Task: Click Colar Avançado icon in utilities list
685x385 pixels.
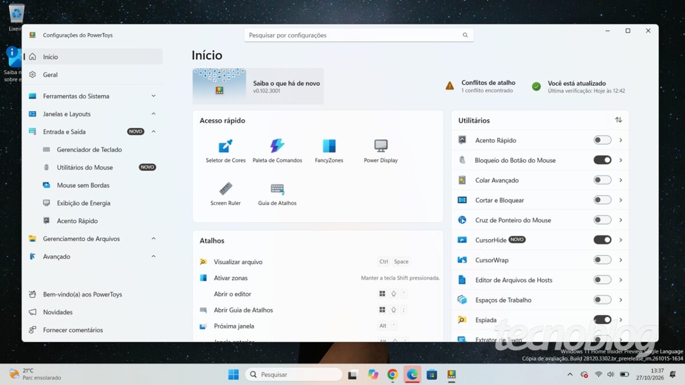Action: pos(462,180)
